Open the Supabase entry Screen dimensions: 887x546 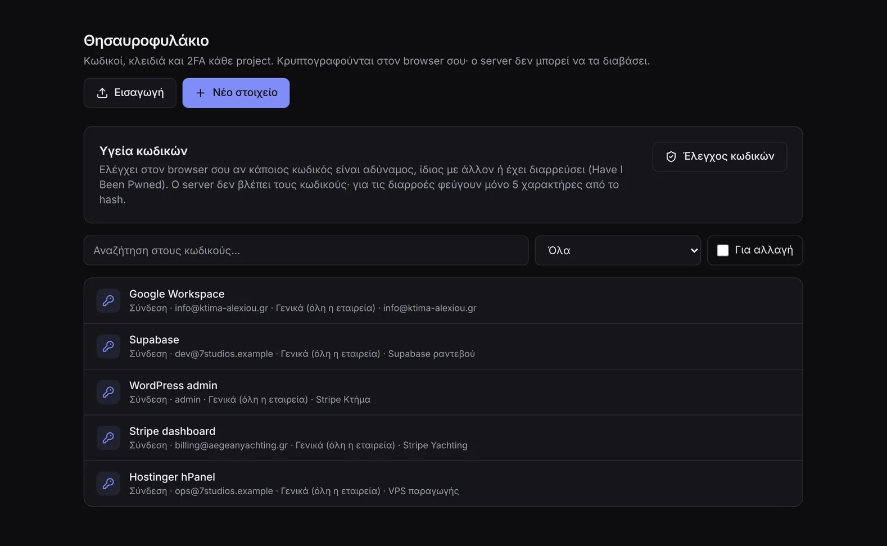tap(443, 346)
